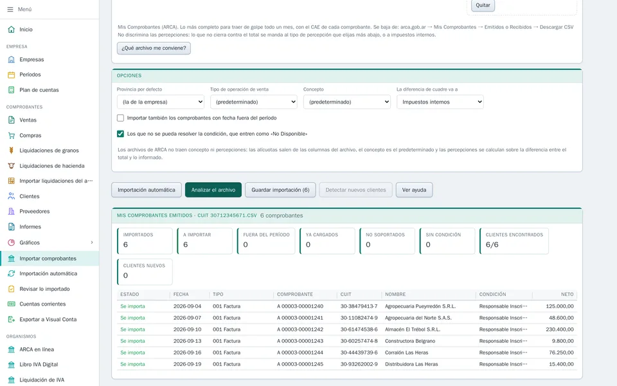This screenshot has height=386, width=617.
Task: Click Revisar lo importado check icon
Action: click(x=12, y=289)
